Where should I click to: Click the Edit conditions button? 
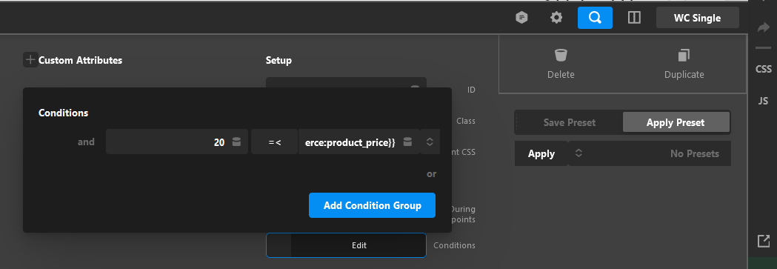[346, 245]
